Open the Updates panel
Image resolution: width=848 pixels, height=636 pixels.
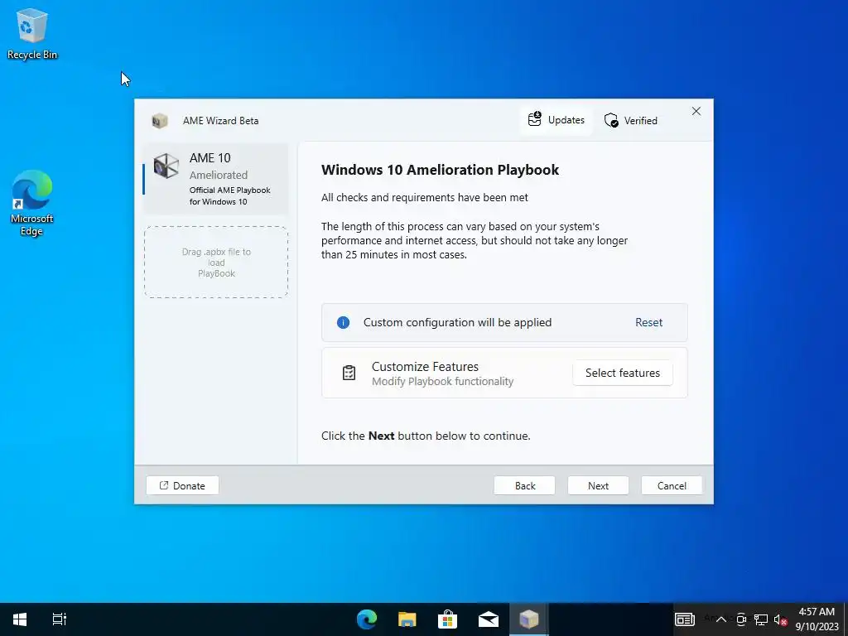(x=556, y=120)
